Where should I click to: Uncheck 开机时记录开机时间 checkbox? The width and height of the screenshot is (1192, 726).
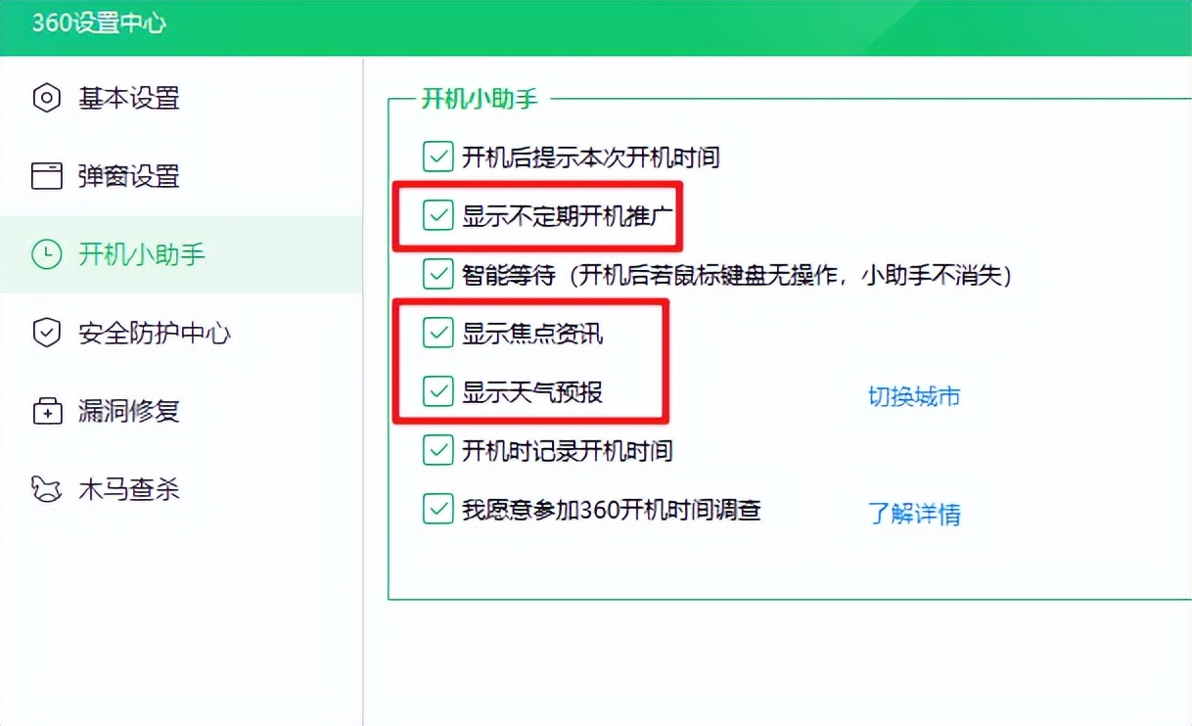point(437,450)
